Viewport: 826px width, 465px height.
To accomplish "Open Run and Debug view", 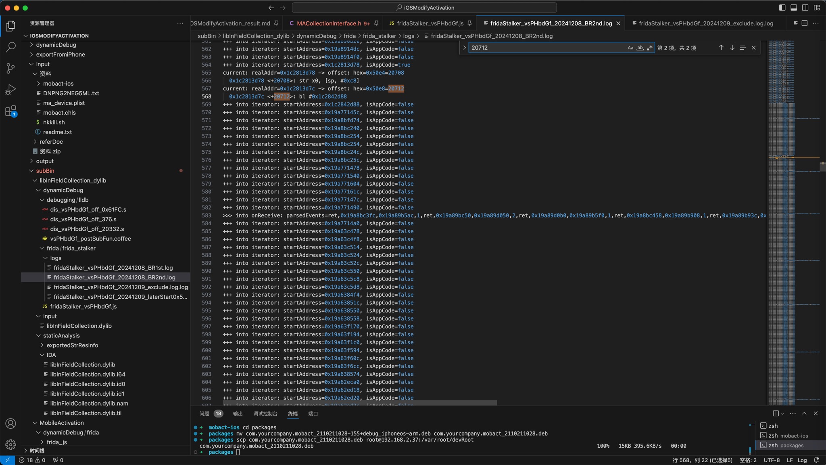I will 10,90.
